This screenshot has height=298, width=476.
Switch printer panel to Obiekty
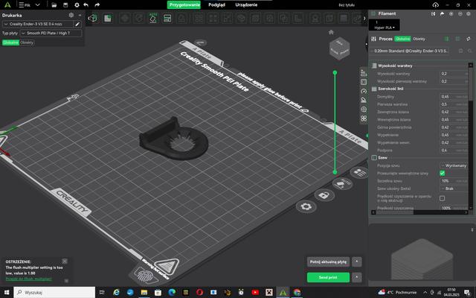[27, 42]
